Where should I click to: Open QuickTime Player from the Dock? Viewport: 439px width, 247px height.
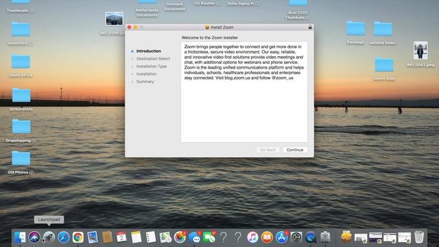tap(311, 237)
